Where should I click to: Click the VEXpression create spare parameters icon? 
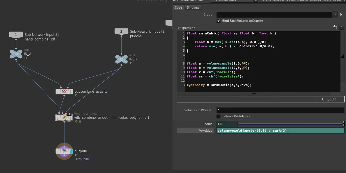335,27
